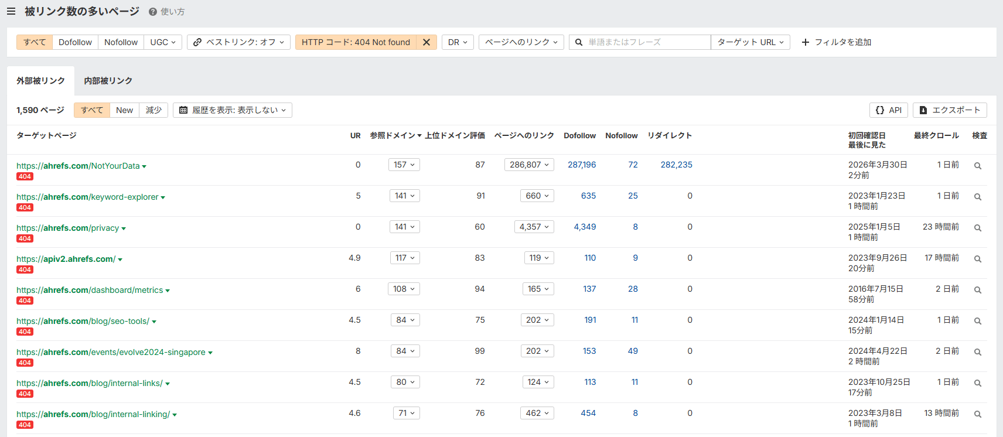Click フィルタを追加 to add a filter
1003x437 pixels.
836,42
